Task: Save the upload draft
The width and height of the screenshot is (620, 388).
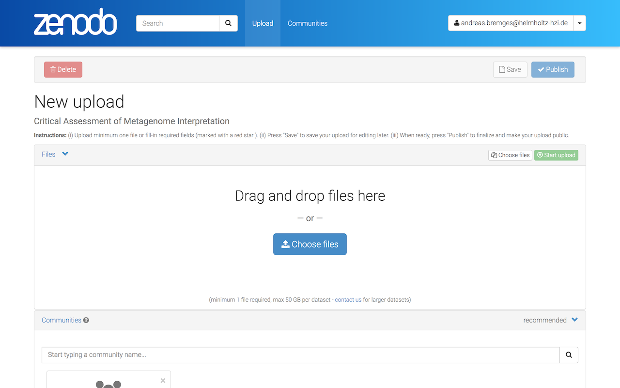Action: [510, 69]
